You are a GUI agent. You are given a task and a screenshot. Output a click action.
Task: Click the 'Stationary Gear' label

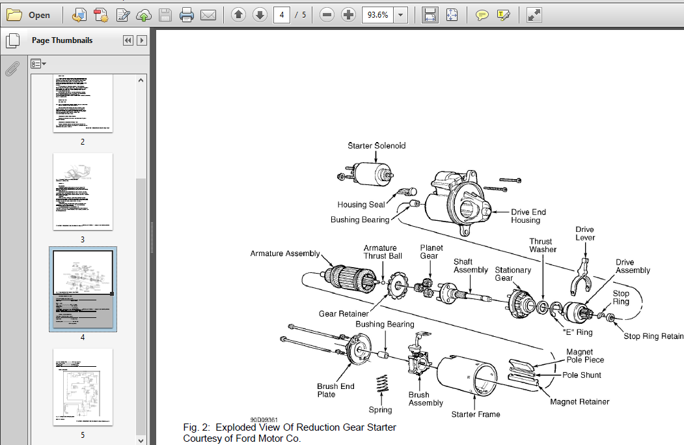(x=513, y=274)
